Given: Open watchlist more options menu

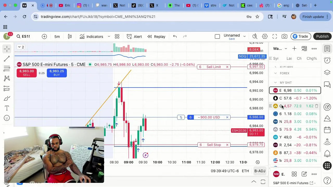Looking at the screenshot, I should pyautogui.click(x=314, y=49).
